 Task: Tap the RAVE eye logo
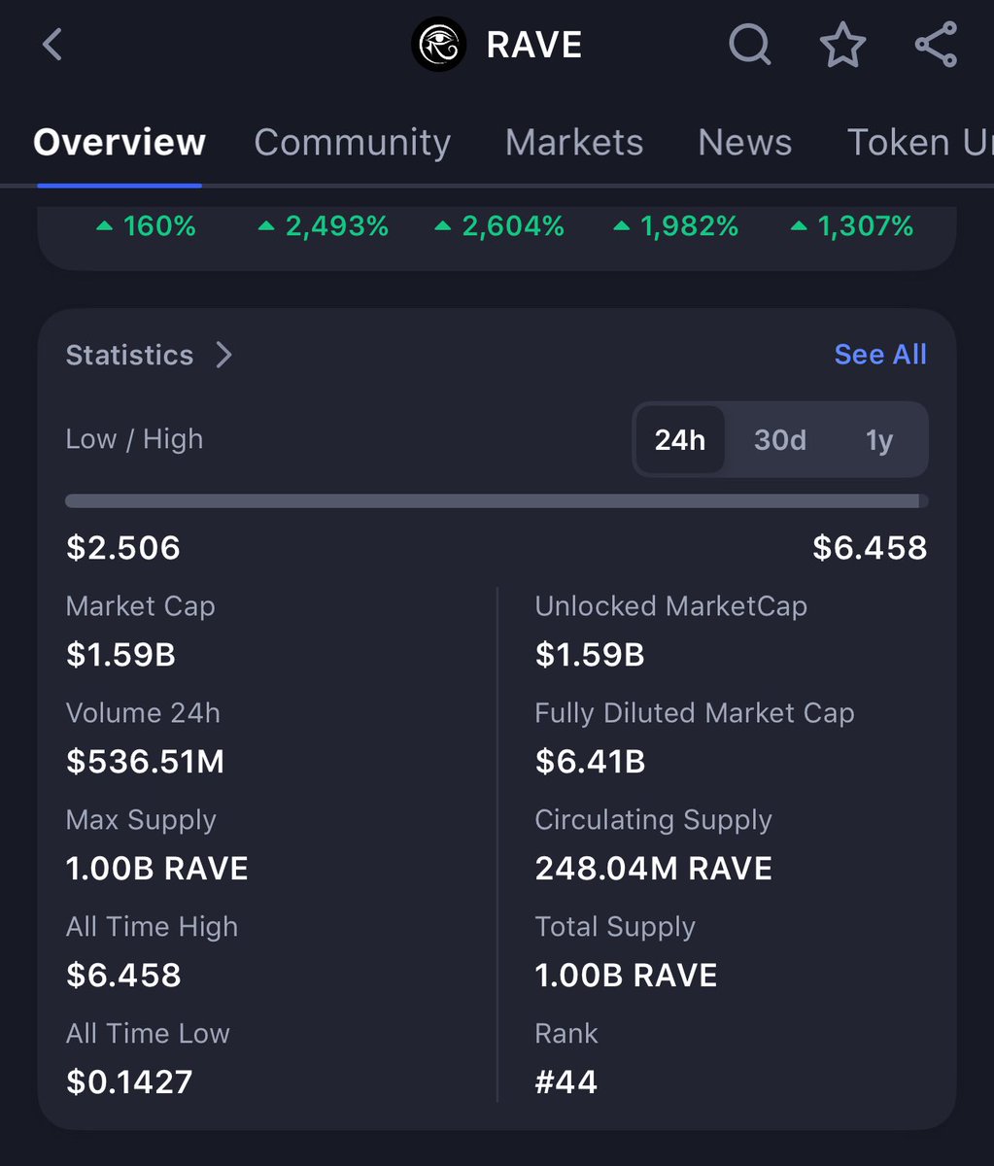pyautogui.click(x=439, y=45)
